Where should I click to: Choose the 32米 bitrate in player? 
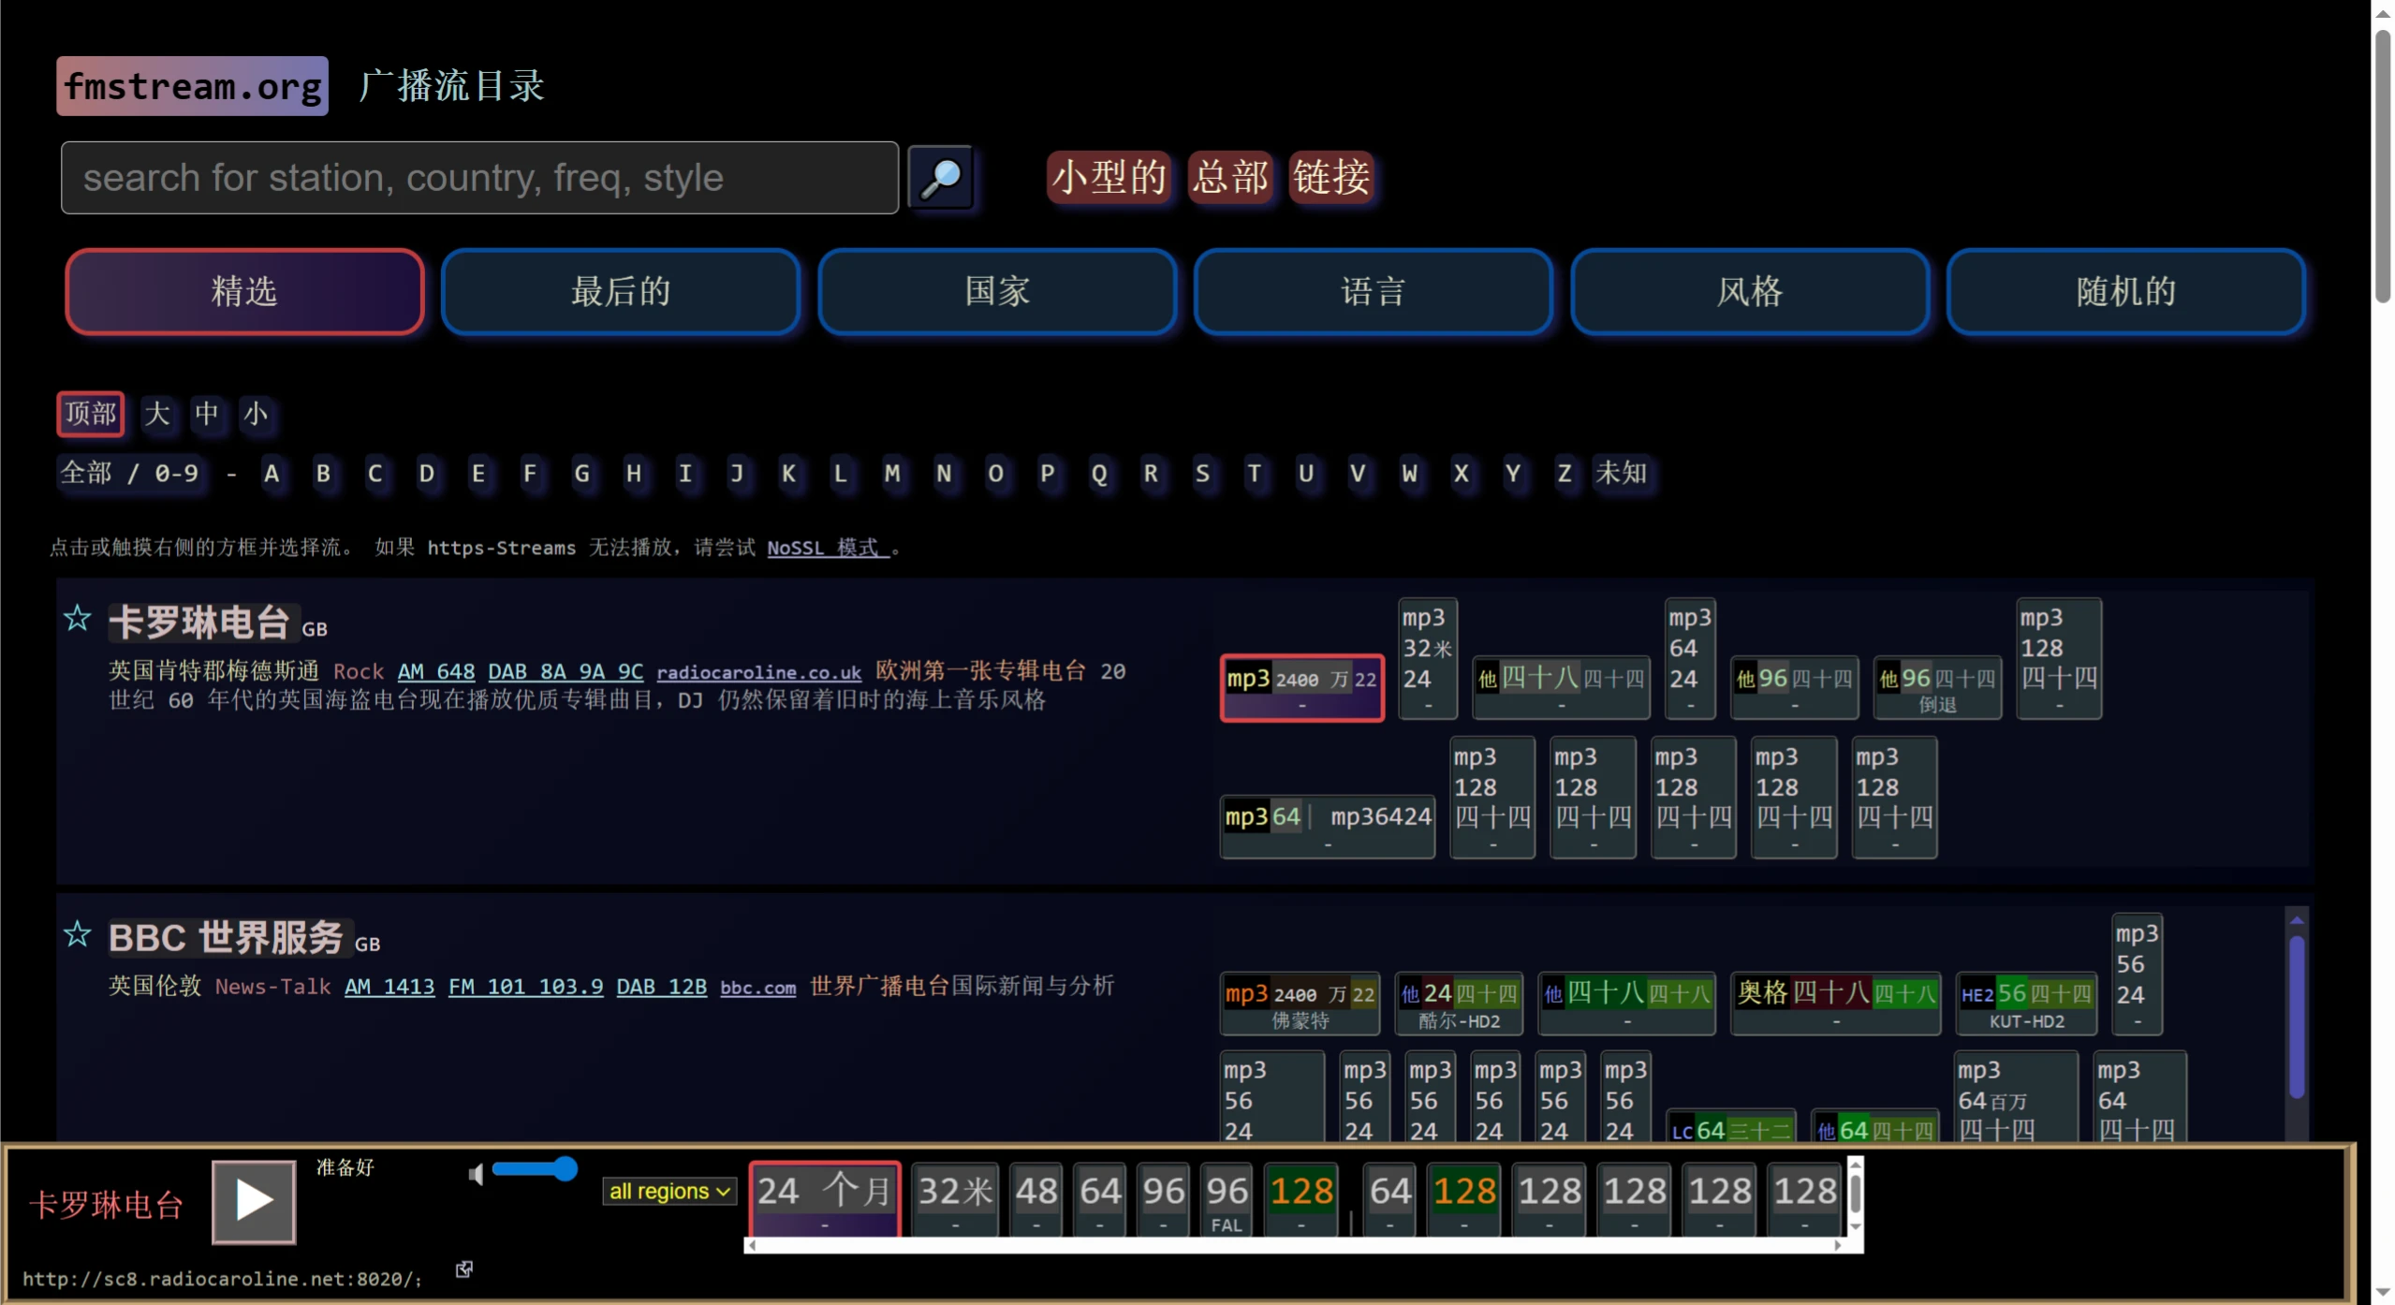pos(955,1200)
